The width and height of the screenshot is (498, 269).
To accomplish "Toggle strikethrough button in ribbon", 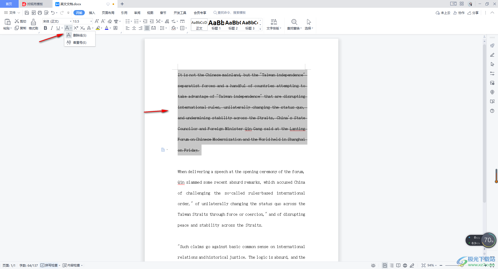I will pos(67,28).
